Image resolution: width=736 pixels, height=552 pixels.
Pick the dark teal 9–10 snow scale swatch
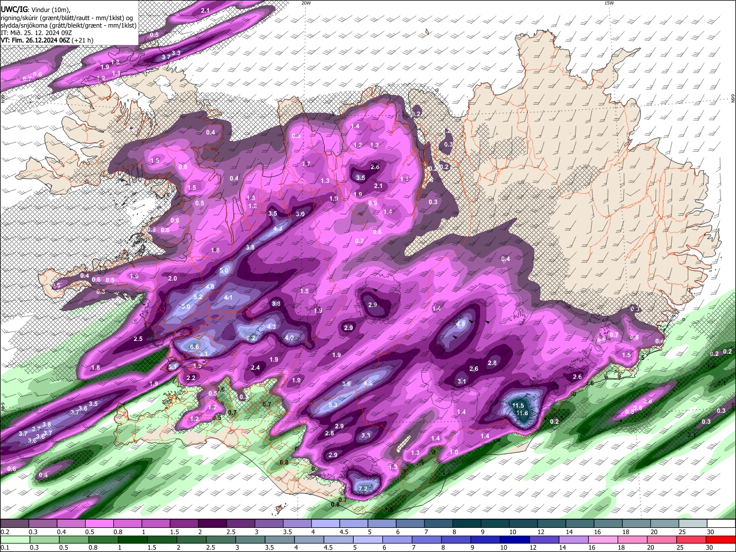click(496, 524)
